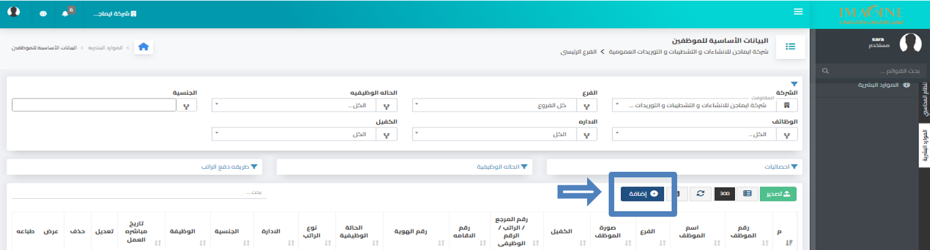Click the tree icon beside الكفيل dropdown
Image resolution: width=930 pixels, height=250 pixels.
387,134
